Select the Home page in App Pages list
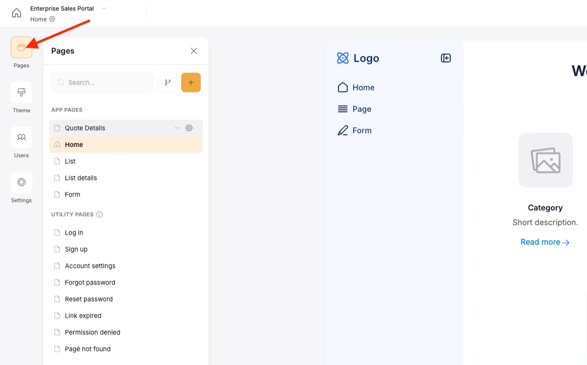Image resolution: width=587 pixels, height=365 pixels. [x=74, y=144]
